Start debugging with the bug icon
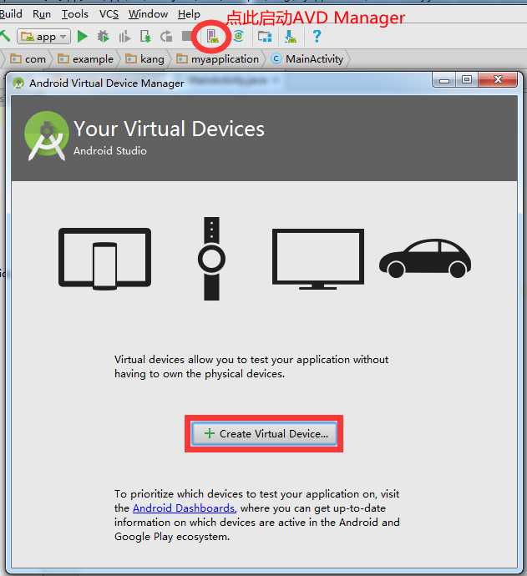 point(104,37)
